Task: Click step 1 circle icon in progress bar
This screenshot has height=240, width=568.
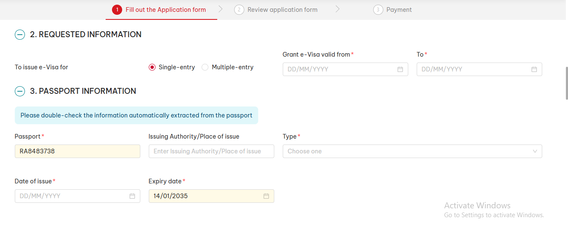Action: click(117, 10)
